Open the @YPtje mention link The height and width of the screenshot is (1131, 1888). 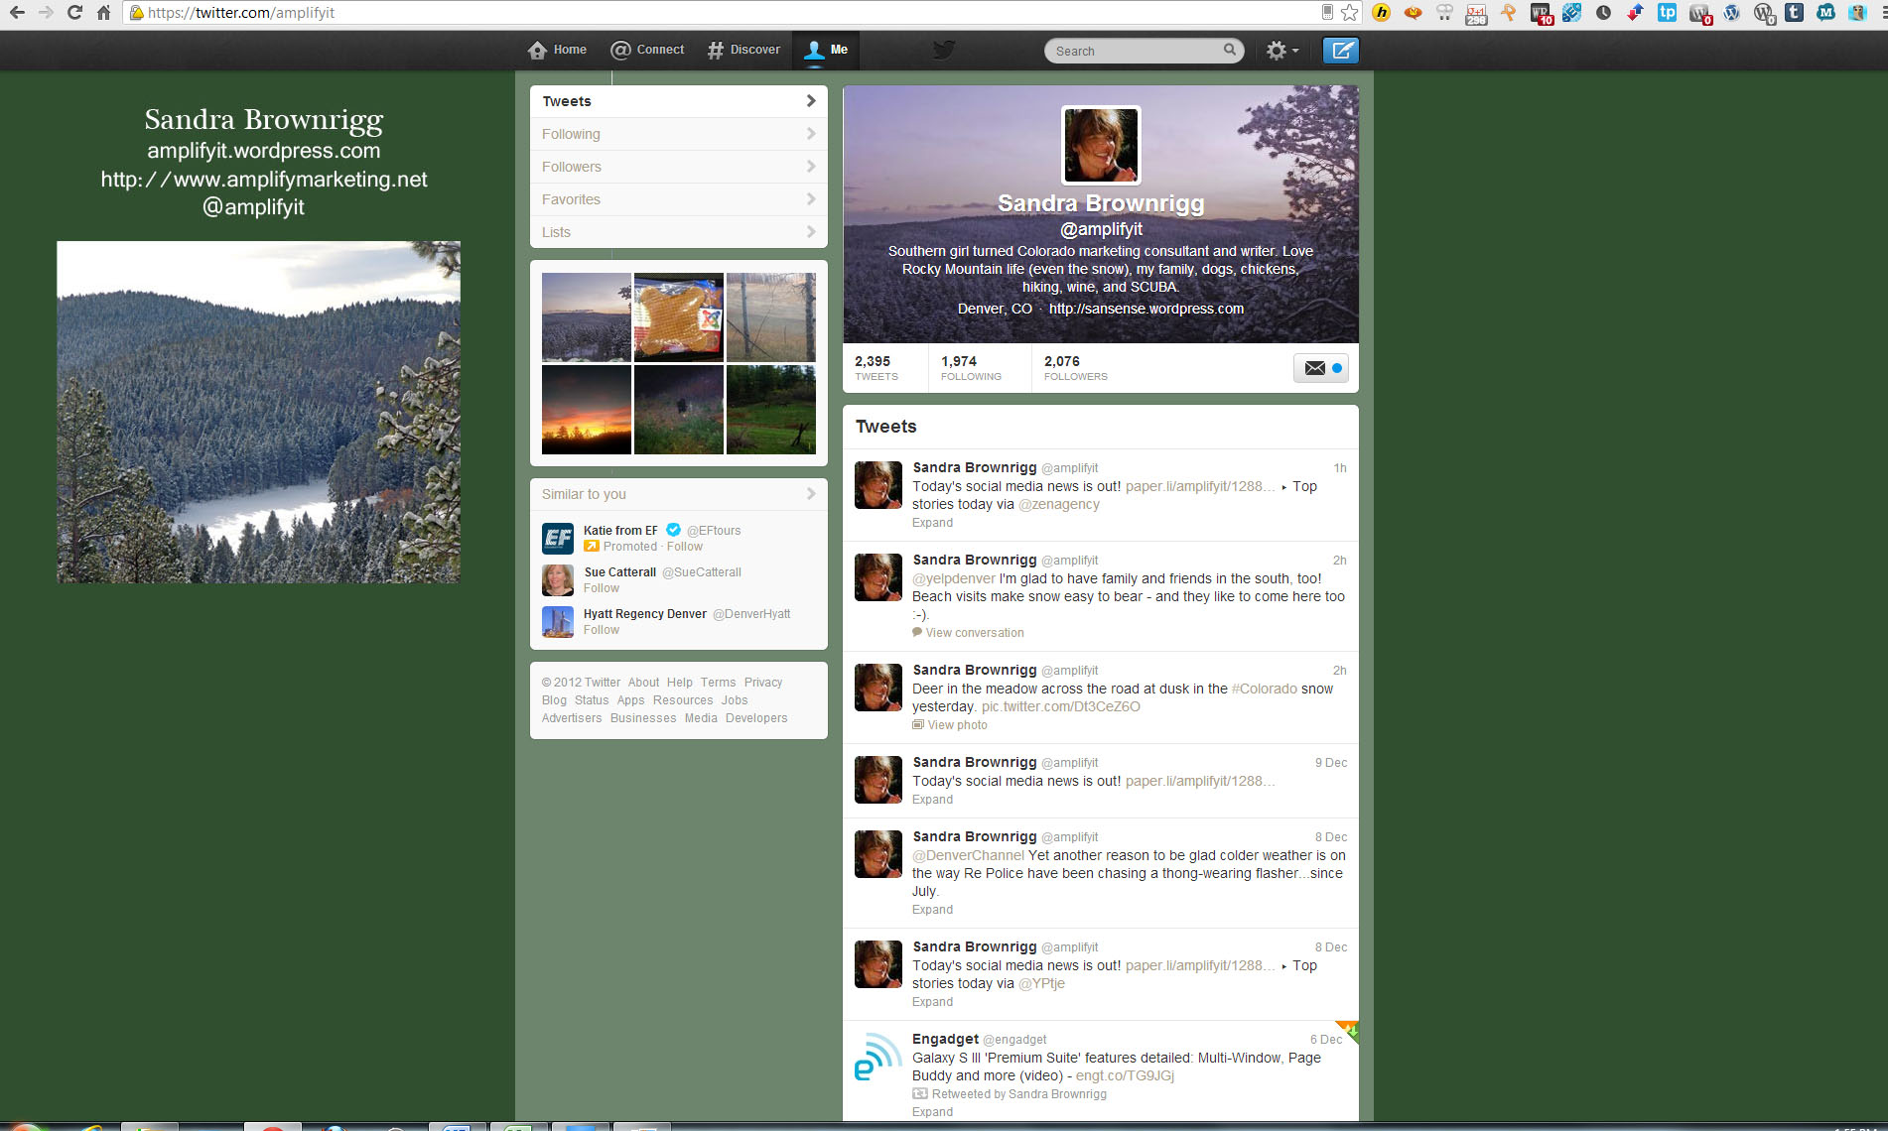[1041, 983]
